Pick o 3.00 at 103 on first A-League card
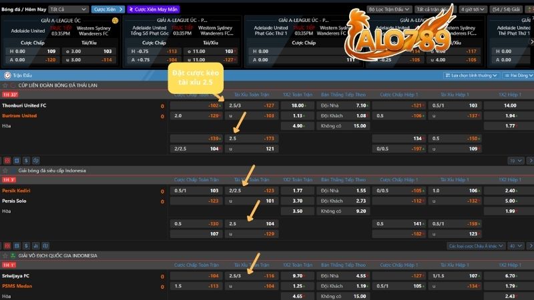The height and width of the screenshot is (300, 534). 89,51
